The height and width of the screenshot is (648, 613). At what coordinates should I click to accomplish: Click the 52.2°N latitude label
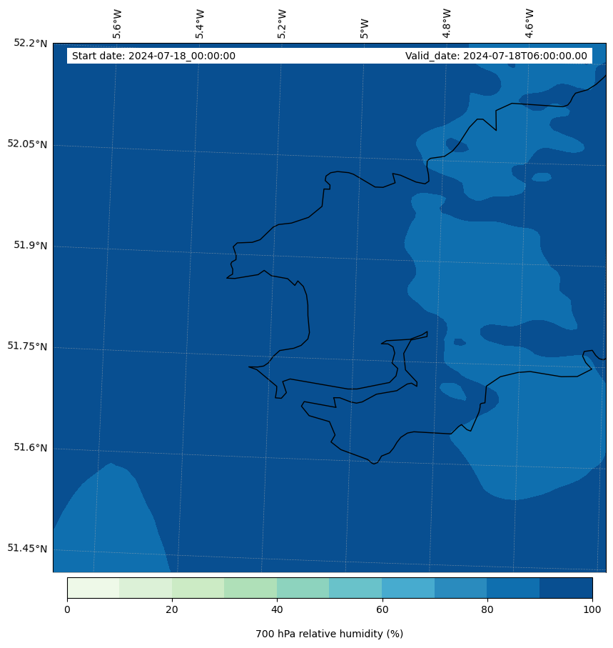[31, 43]
